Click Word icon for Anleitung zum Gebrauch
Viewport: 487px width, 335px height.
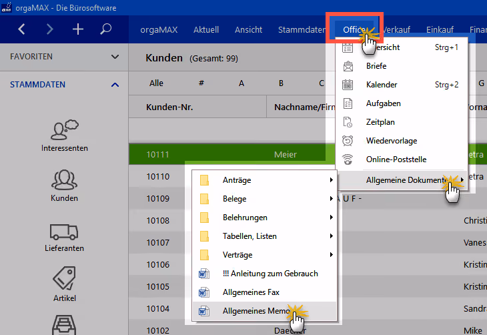[x=204, y=274]
